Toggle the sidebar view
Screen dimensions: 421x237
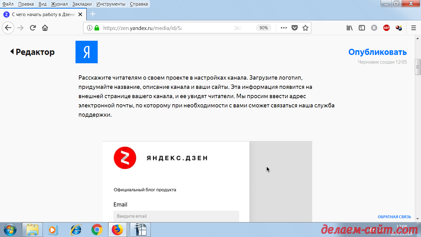click(362, 28)
